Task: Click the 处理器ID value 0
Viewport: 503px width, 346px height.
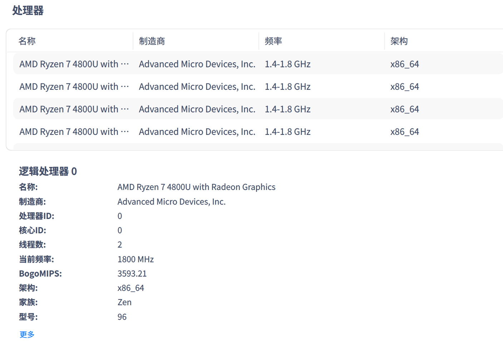Action: (120, 216)
